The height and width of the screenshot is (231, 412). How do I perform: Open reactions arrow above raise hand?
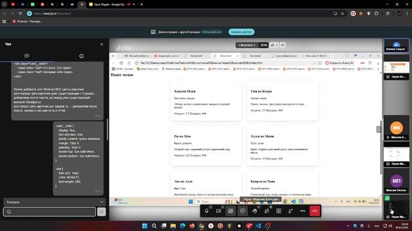pyautogui.click(x=259, y=207)
